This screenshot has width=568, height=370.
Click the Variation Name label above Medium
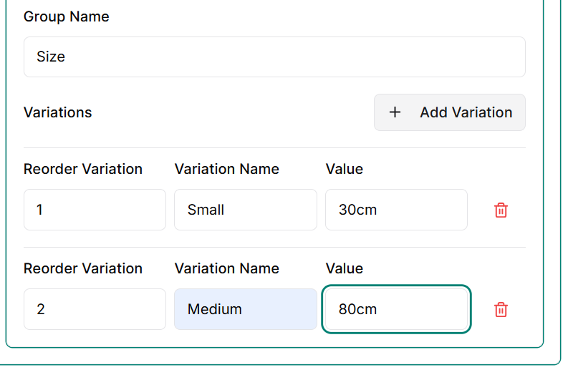[226, 268]
